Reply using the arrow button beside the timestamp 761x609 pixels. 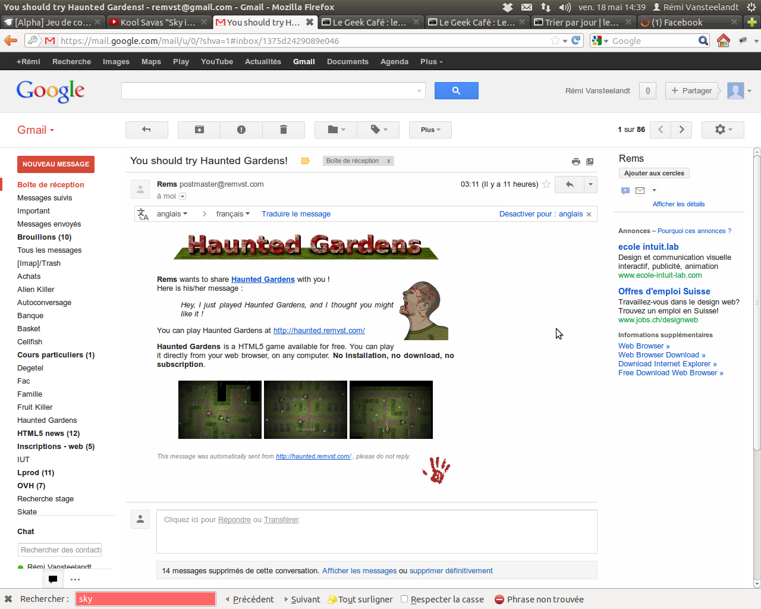click(x=570, y=184)
